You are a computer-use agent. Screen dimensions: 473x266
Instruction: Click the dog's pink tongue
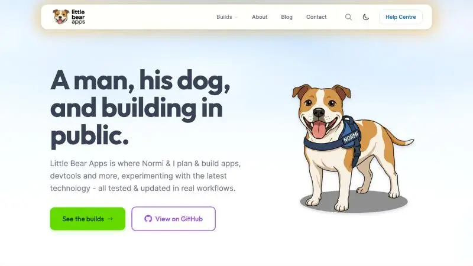click(x=319, y=130)
